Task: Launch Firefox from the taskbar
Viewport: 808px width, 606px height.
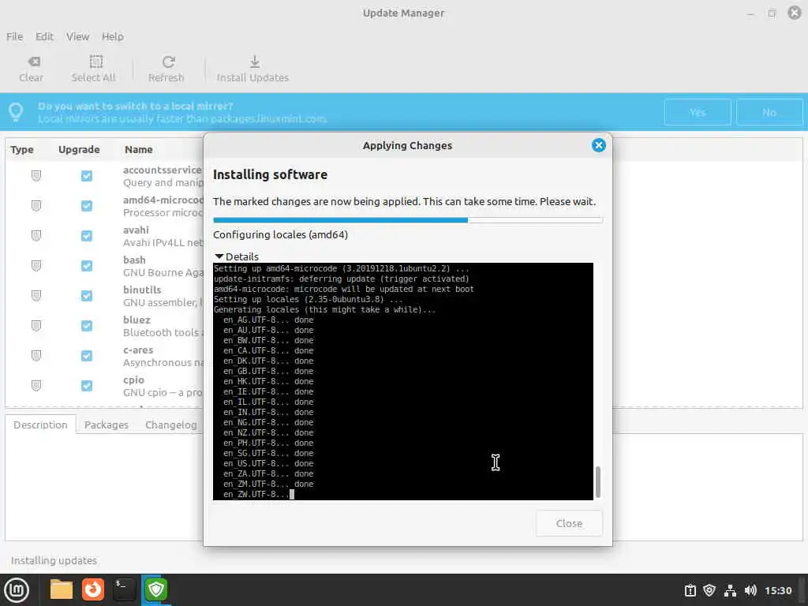Action: pos(93,589)
